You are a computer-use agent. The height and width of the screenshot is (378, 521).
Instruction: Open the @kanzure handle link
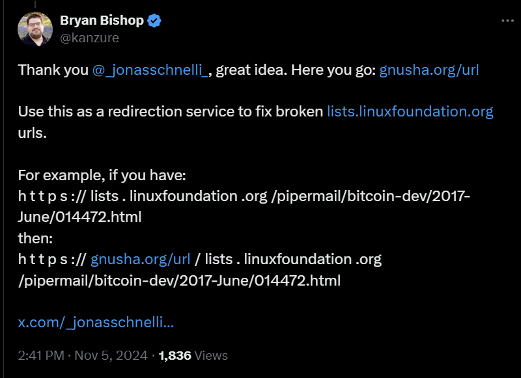(89, 38)
